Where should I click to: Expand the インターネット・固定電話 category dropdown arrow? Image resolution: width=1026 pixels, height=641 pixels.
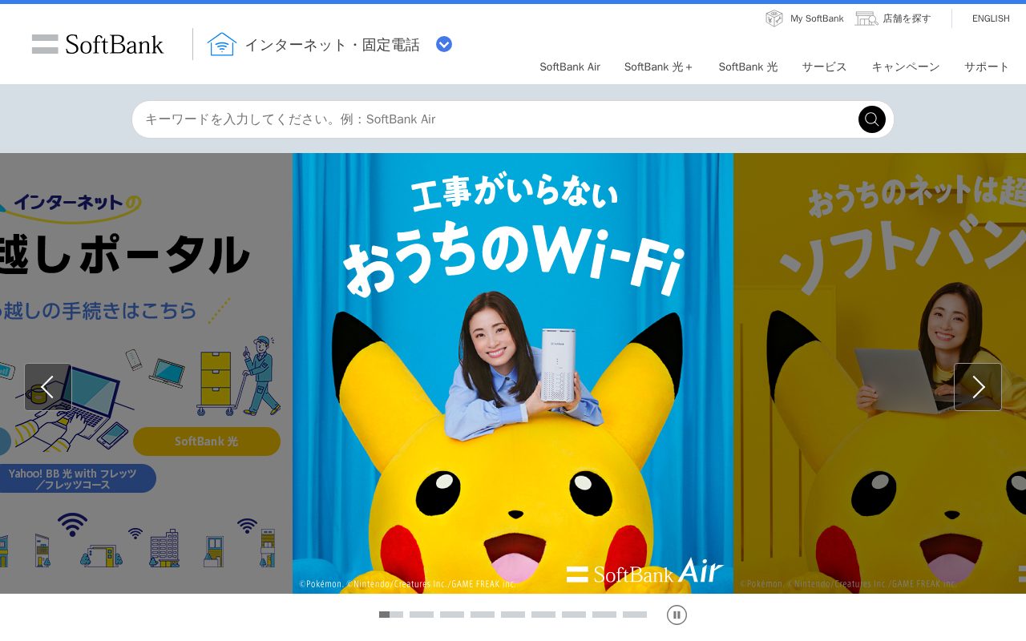tap(444, 44)
